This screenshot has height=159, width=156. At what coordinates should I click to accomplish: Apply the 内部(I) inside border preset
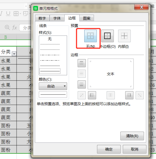click(x=124, y=36)
